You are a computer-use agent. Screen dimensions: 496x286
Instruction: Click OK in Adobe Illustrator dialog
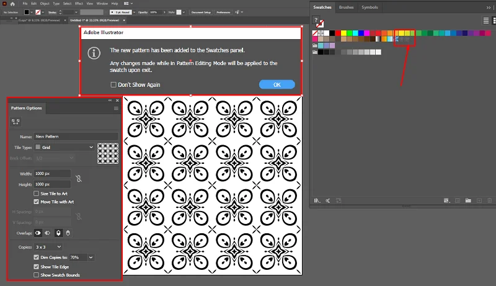point(277,84)
